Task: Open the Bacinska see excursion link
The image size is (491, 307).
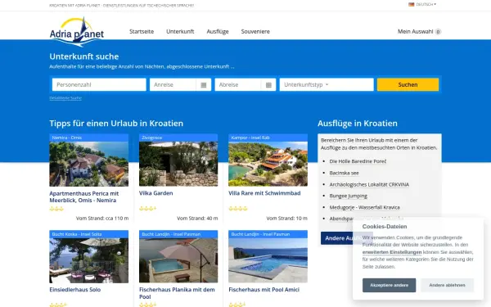Action: click(345, 173)
